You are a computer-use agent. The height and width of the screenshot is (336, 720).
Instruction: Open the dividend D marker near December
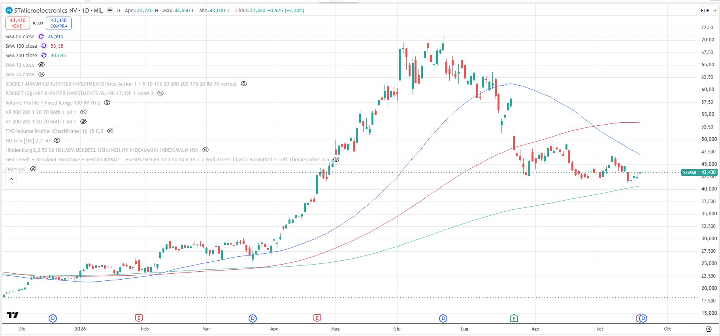pos(53,318)
